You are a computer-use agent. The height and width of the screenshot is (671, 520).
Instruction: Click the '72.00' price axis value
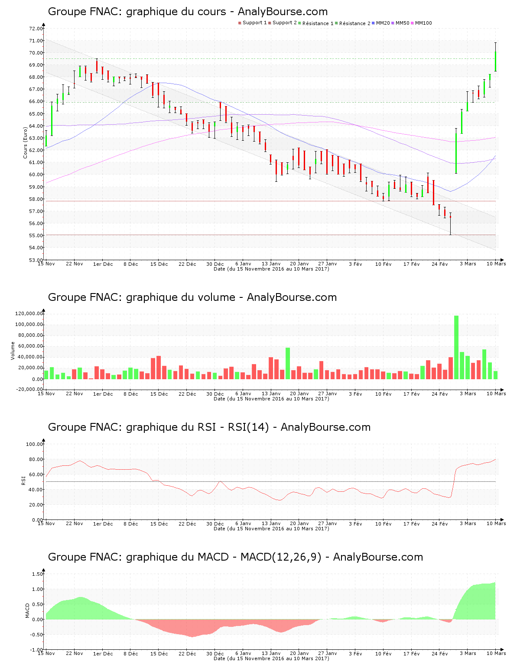[x=36, y=29]
